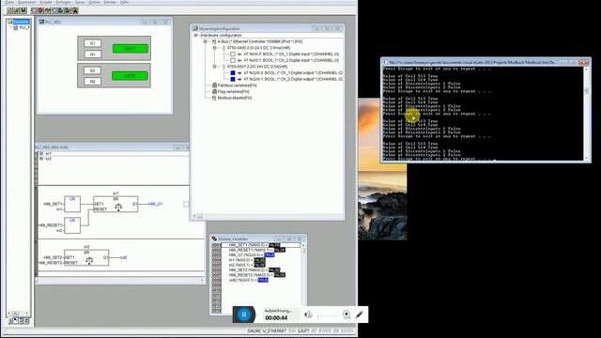Click the Globale Variablen window title icon
The image size is (601, 338).
click(214, 238)
